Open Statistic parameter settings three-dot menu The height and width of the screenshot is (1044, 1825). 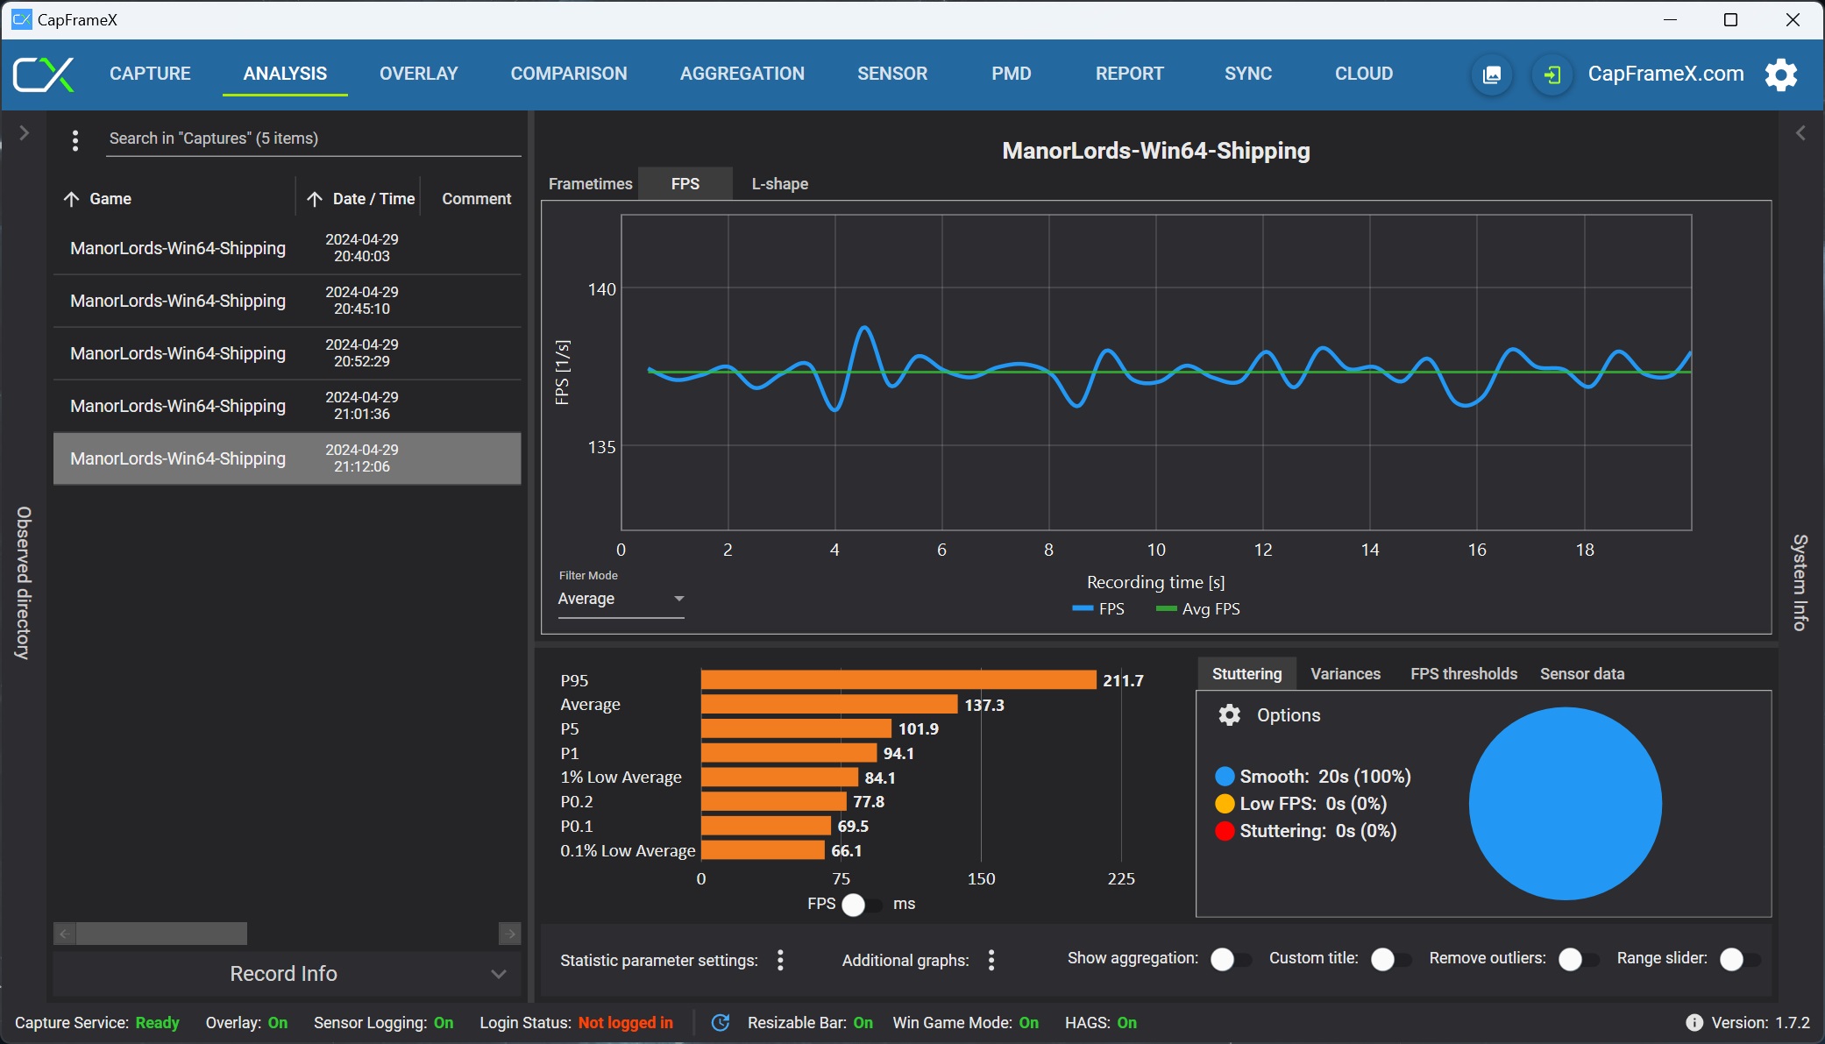[x=780, y=960]
